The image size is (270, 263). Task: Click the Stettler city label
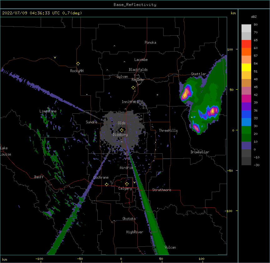pos(199,74)
